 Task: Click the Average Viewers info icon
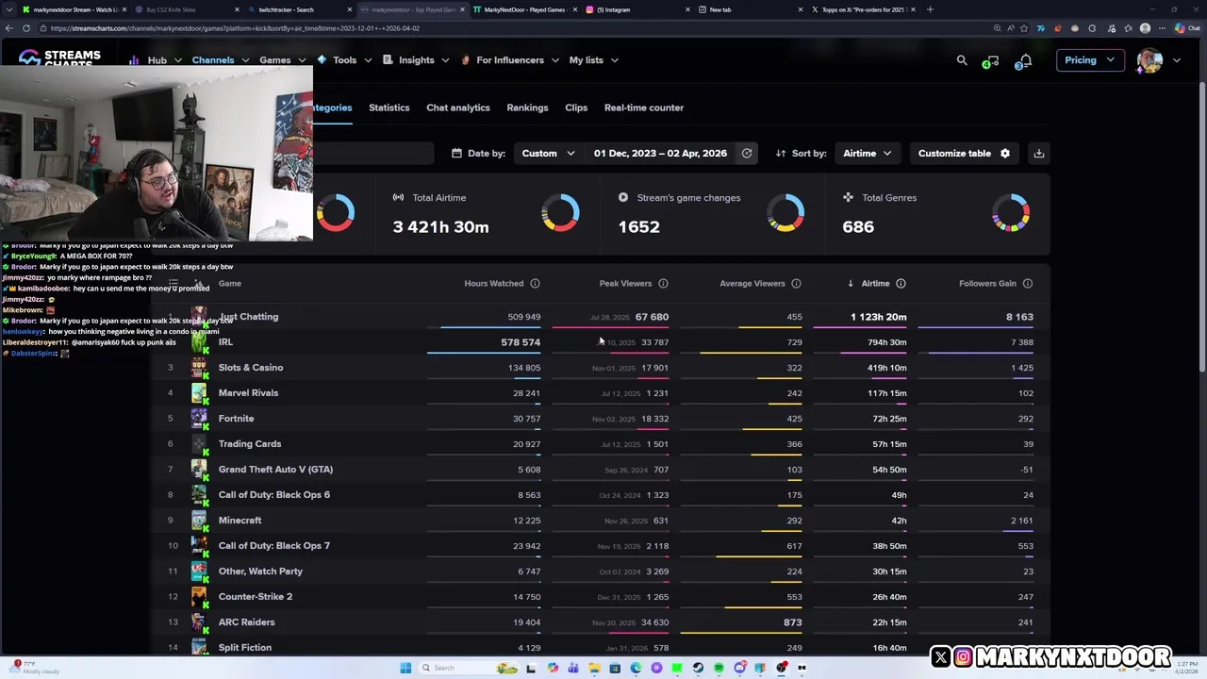(796, 284)
